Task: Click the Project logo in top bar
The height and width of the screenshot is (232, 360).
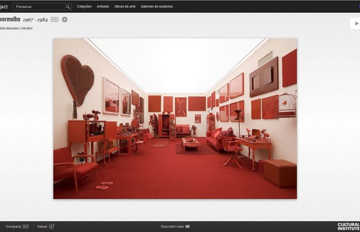Action: [x=3, y=6]
